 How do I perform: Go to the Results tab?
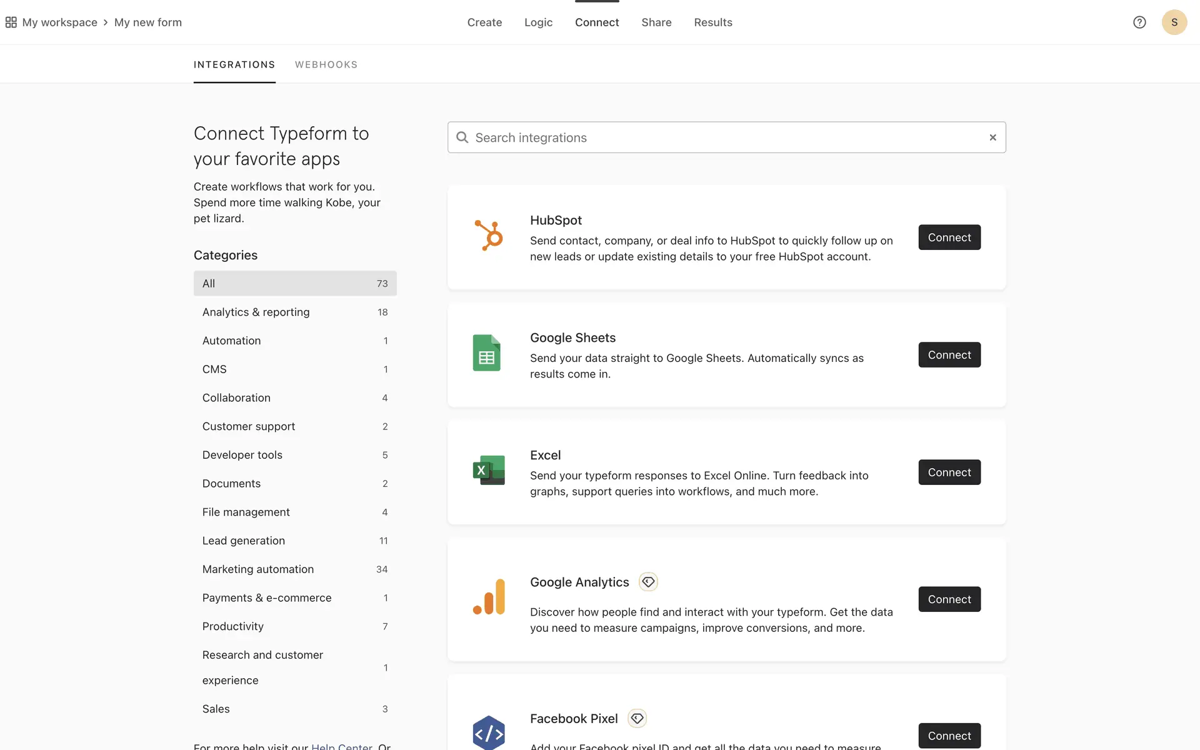tap(713, 22)
